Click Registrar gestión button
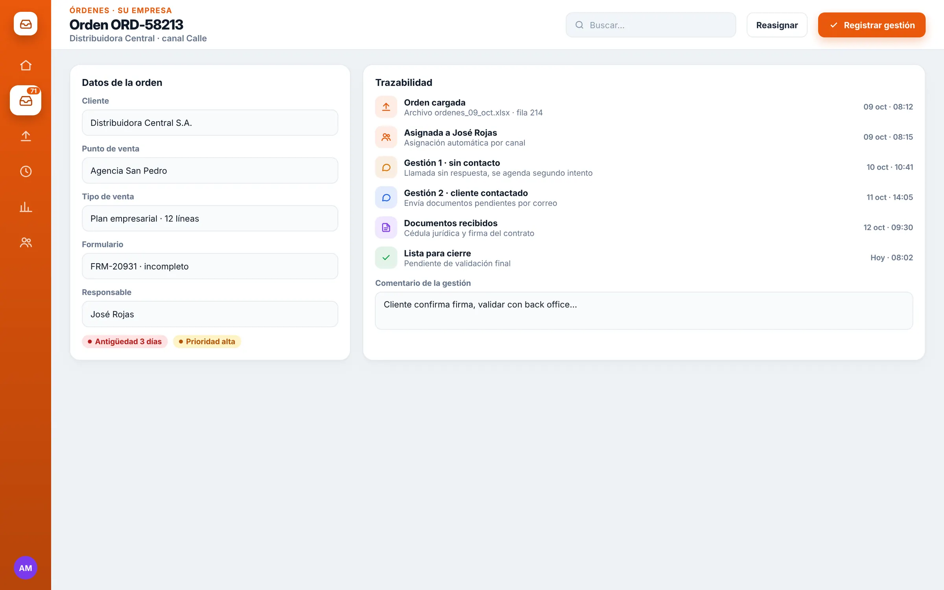 [x=872, y=25]
